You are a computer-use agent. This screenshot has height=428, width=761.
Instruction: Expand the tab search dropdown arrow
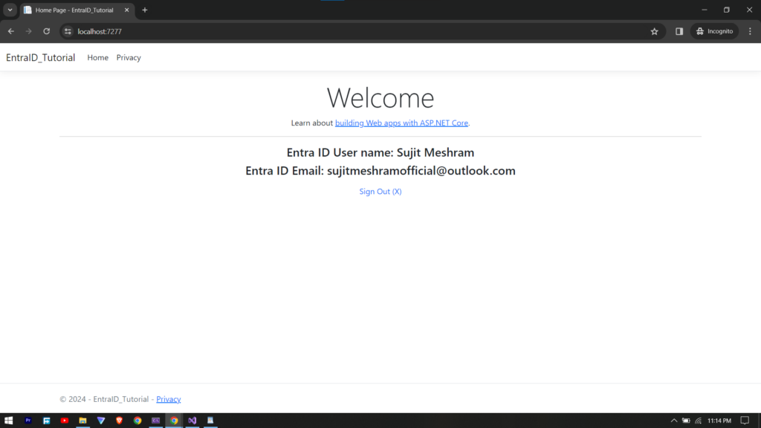point(10,10)
